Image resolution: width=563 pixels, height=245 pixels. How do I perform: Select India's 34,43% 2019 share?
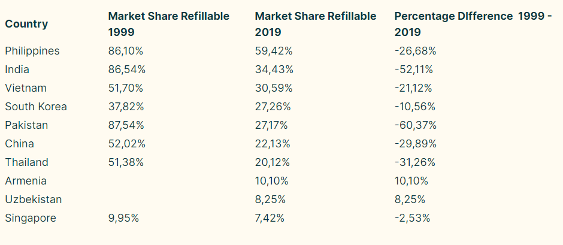[274, 69]
